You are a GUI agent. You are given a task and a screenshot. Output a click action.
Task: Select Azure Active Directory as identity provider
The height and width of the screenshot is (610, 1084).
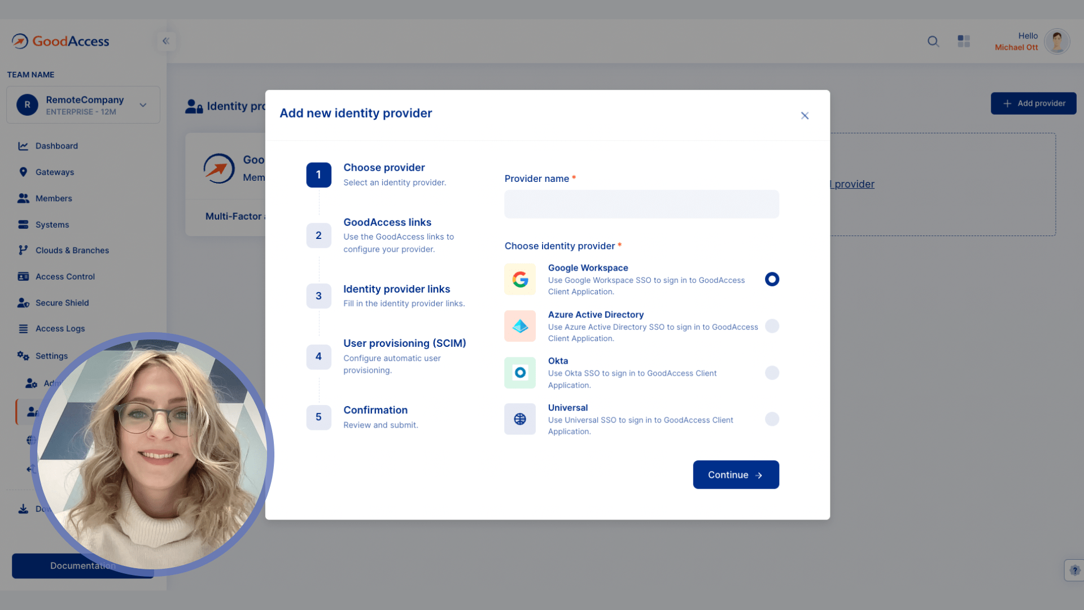point(772,326)
